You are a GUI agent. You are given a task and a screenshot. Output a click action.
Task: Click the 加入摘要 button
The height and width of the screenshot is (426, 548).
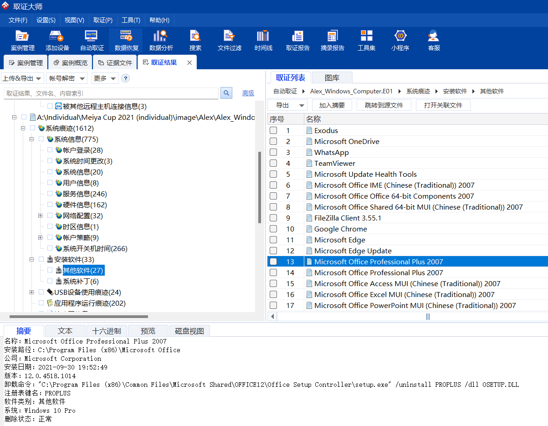point(332,105)
